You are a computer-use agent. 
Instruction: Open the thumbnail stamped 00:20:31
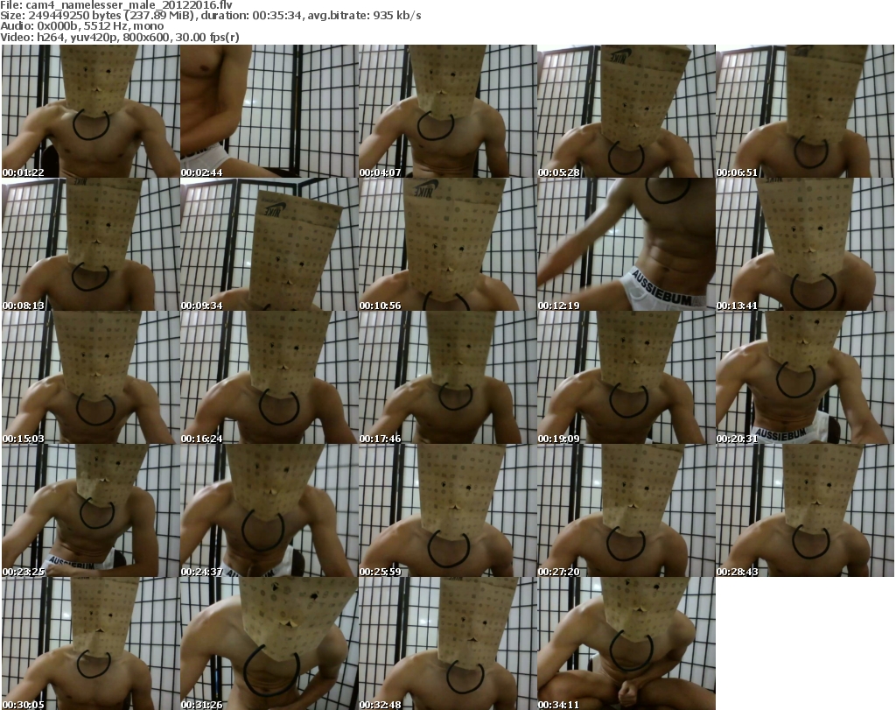coord(805,377)
